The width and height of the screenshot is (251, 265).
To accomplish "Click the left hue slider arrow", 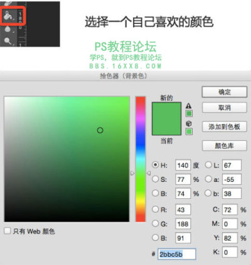I will click(132, 173).
